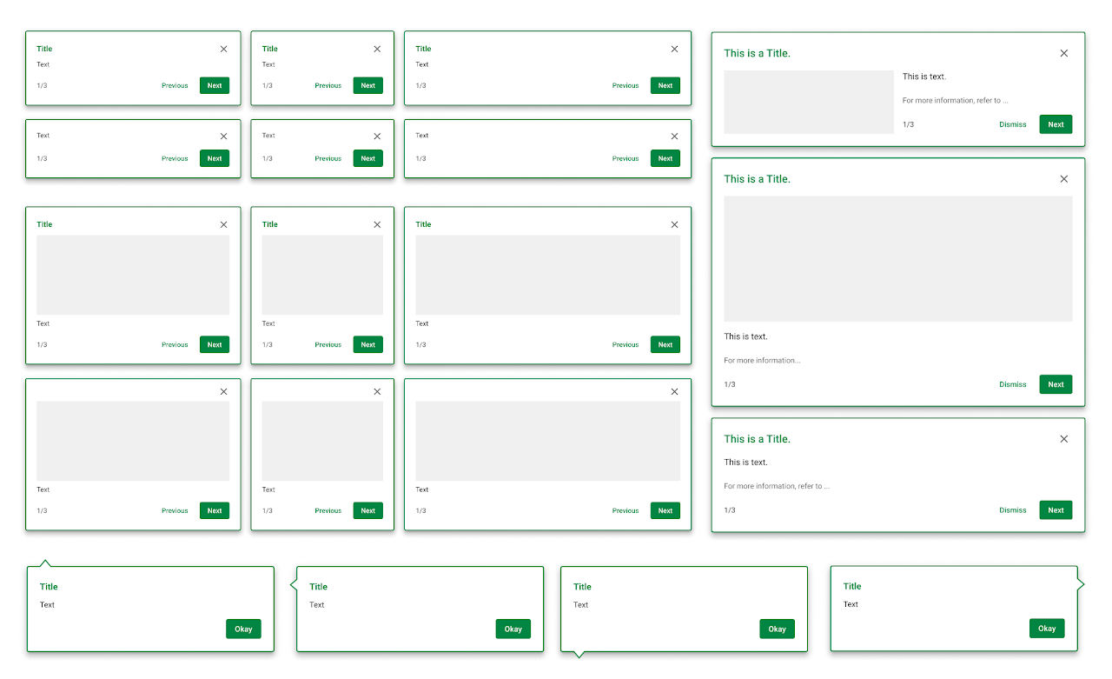Click Okay in the tooltip with right-side pointer

(1047, 629)
